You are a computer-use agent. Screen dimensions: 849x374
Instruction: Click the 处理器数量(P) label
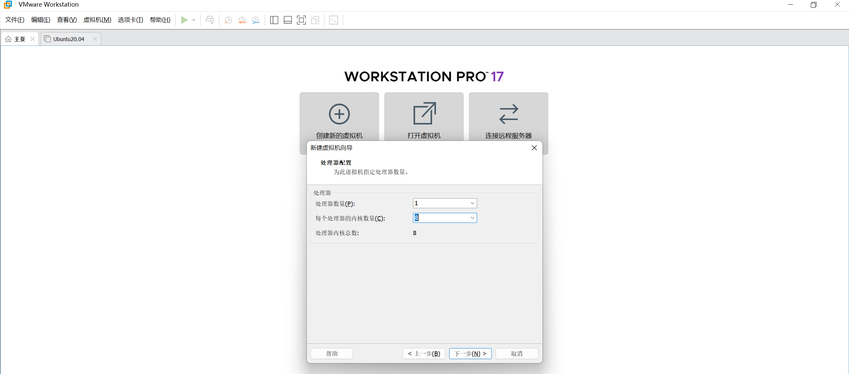(x=335, y=204)
